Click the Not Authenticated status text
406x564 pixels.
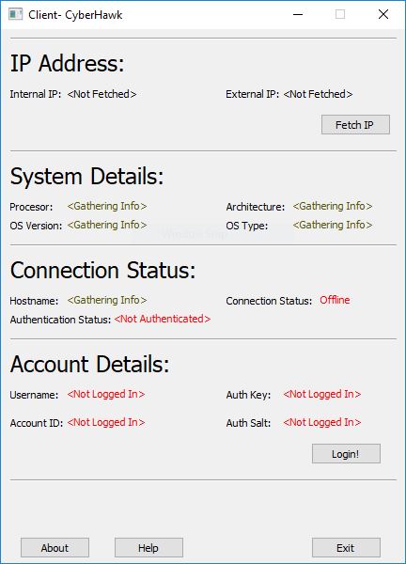tap(163, 319)
